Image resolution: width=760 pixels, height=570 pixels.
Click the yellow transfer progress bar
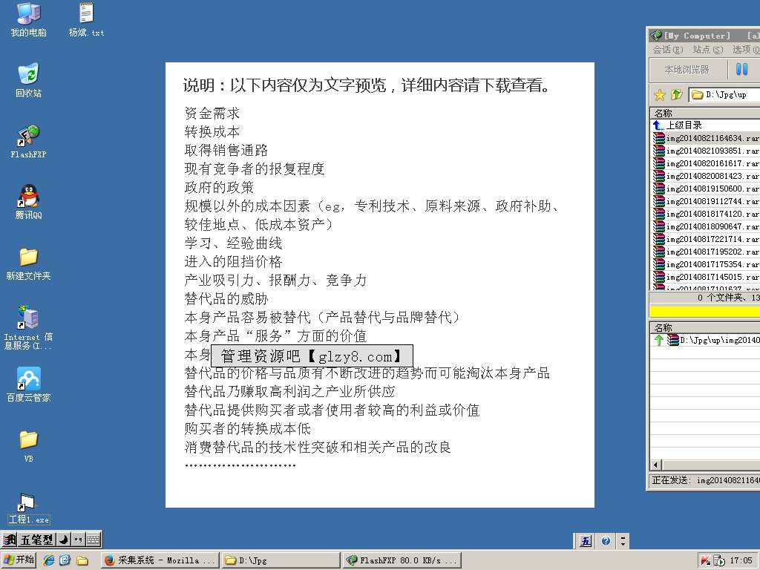pyautogui.click(x=705, y=311)
